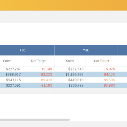Select the 85.41% target cell
The height and width of the screenshot is (127, 127).
[39, 80]
